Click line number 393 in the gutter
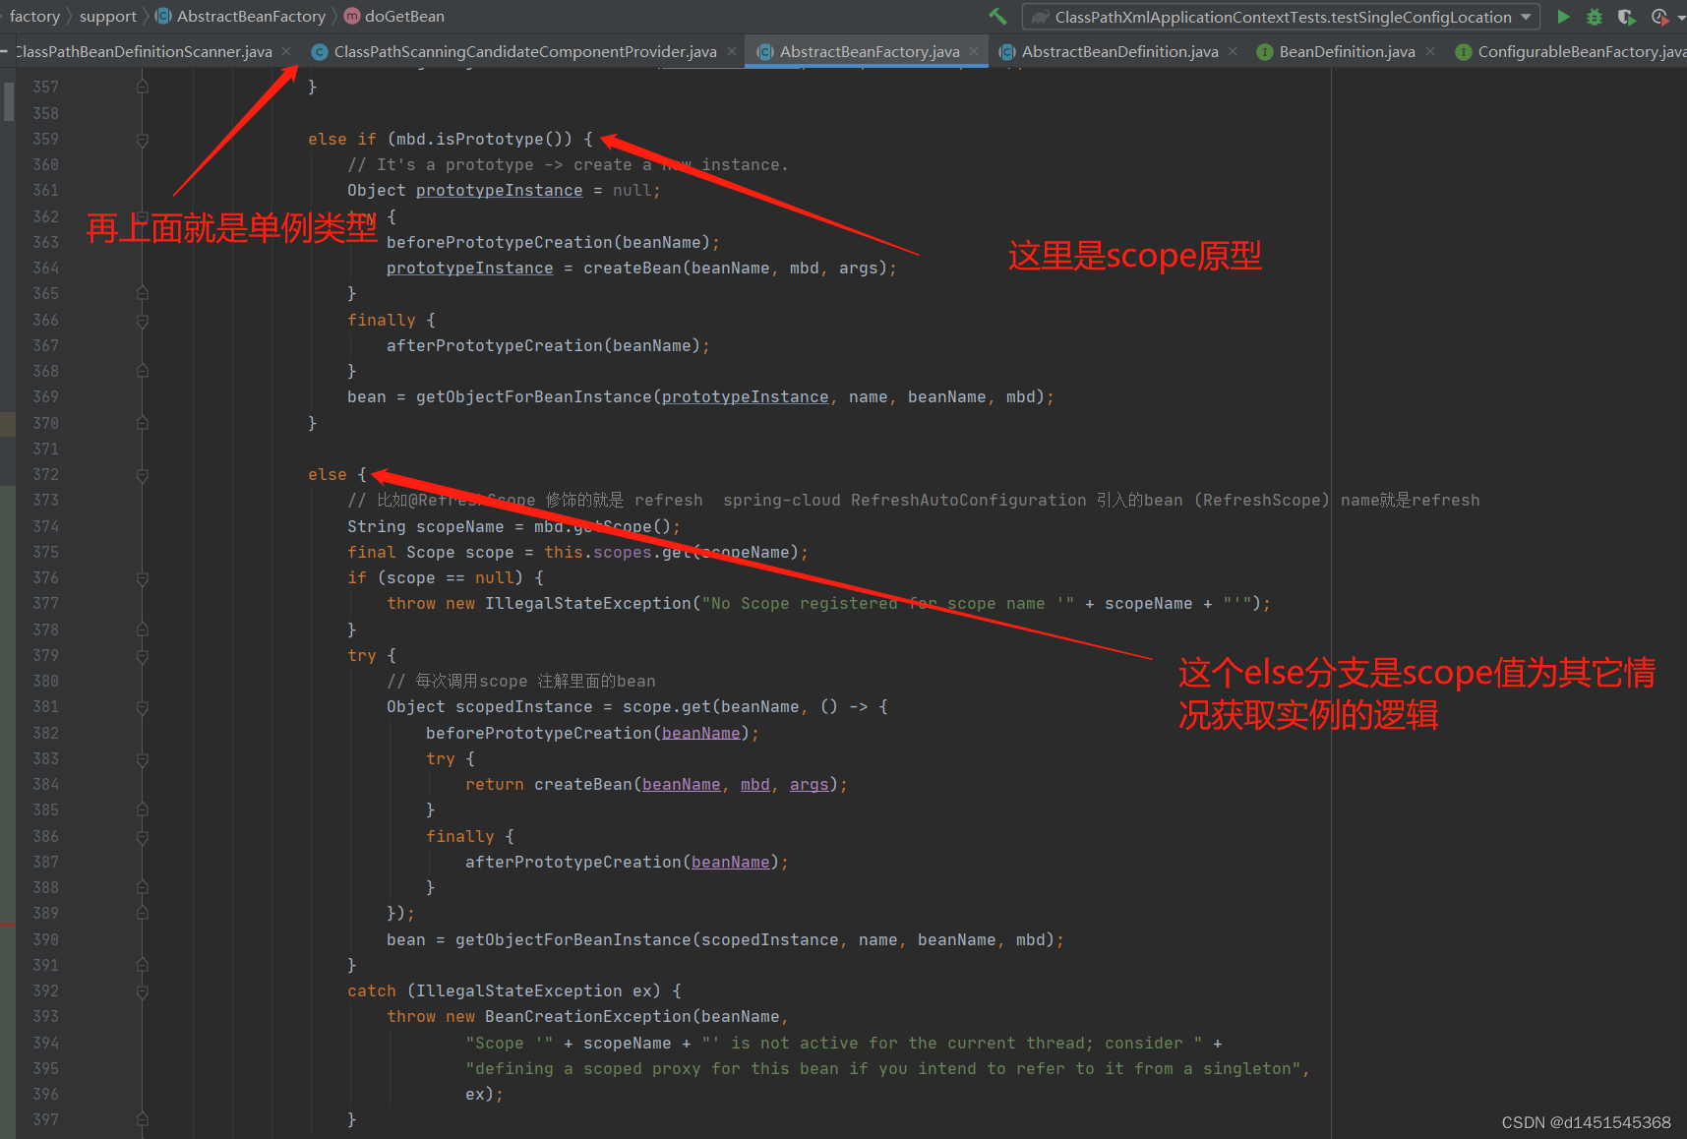This screenshot has height=1139, width=1687. (x=45, y=1017)
